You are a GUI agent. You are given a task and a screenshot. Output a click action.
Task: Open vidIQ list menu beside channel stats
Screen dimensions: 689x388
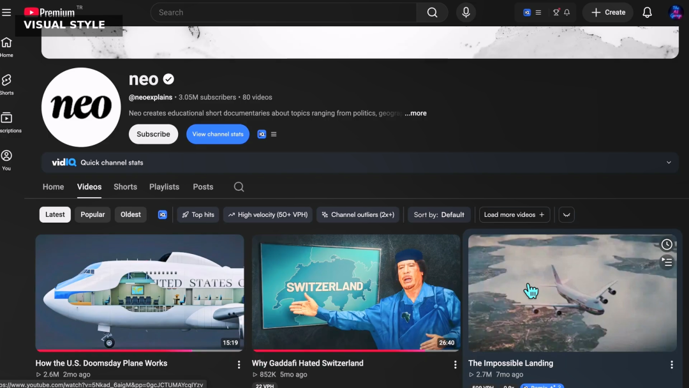(274, 135)
